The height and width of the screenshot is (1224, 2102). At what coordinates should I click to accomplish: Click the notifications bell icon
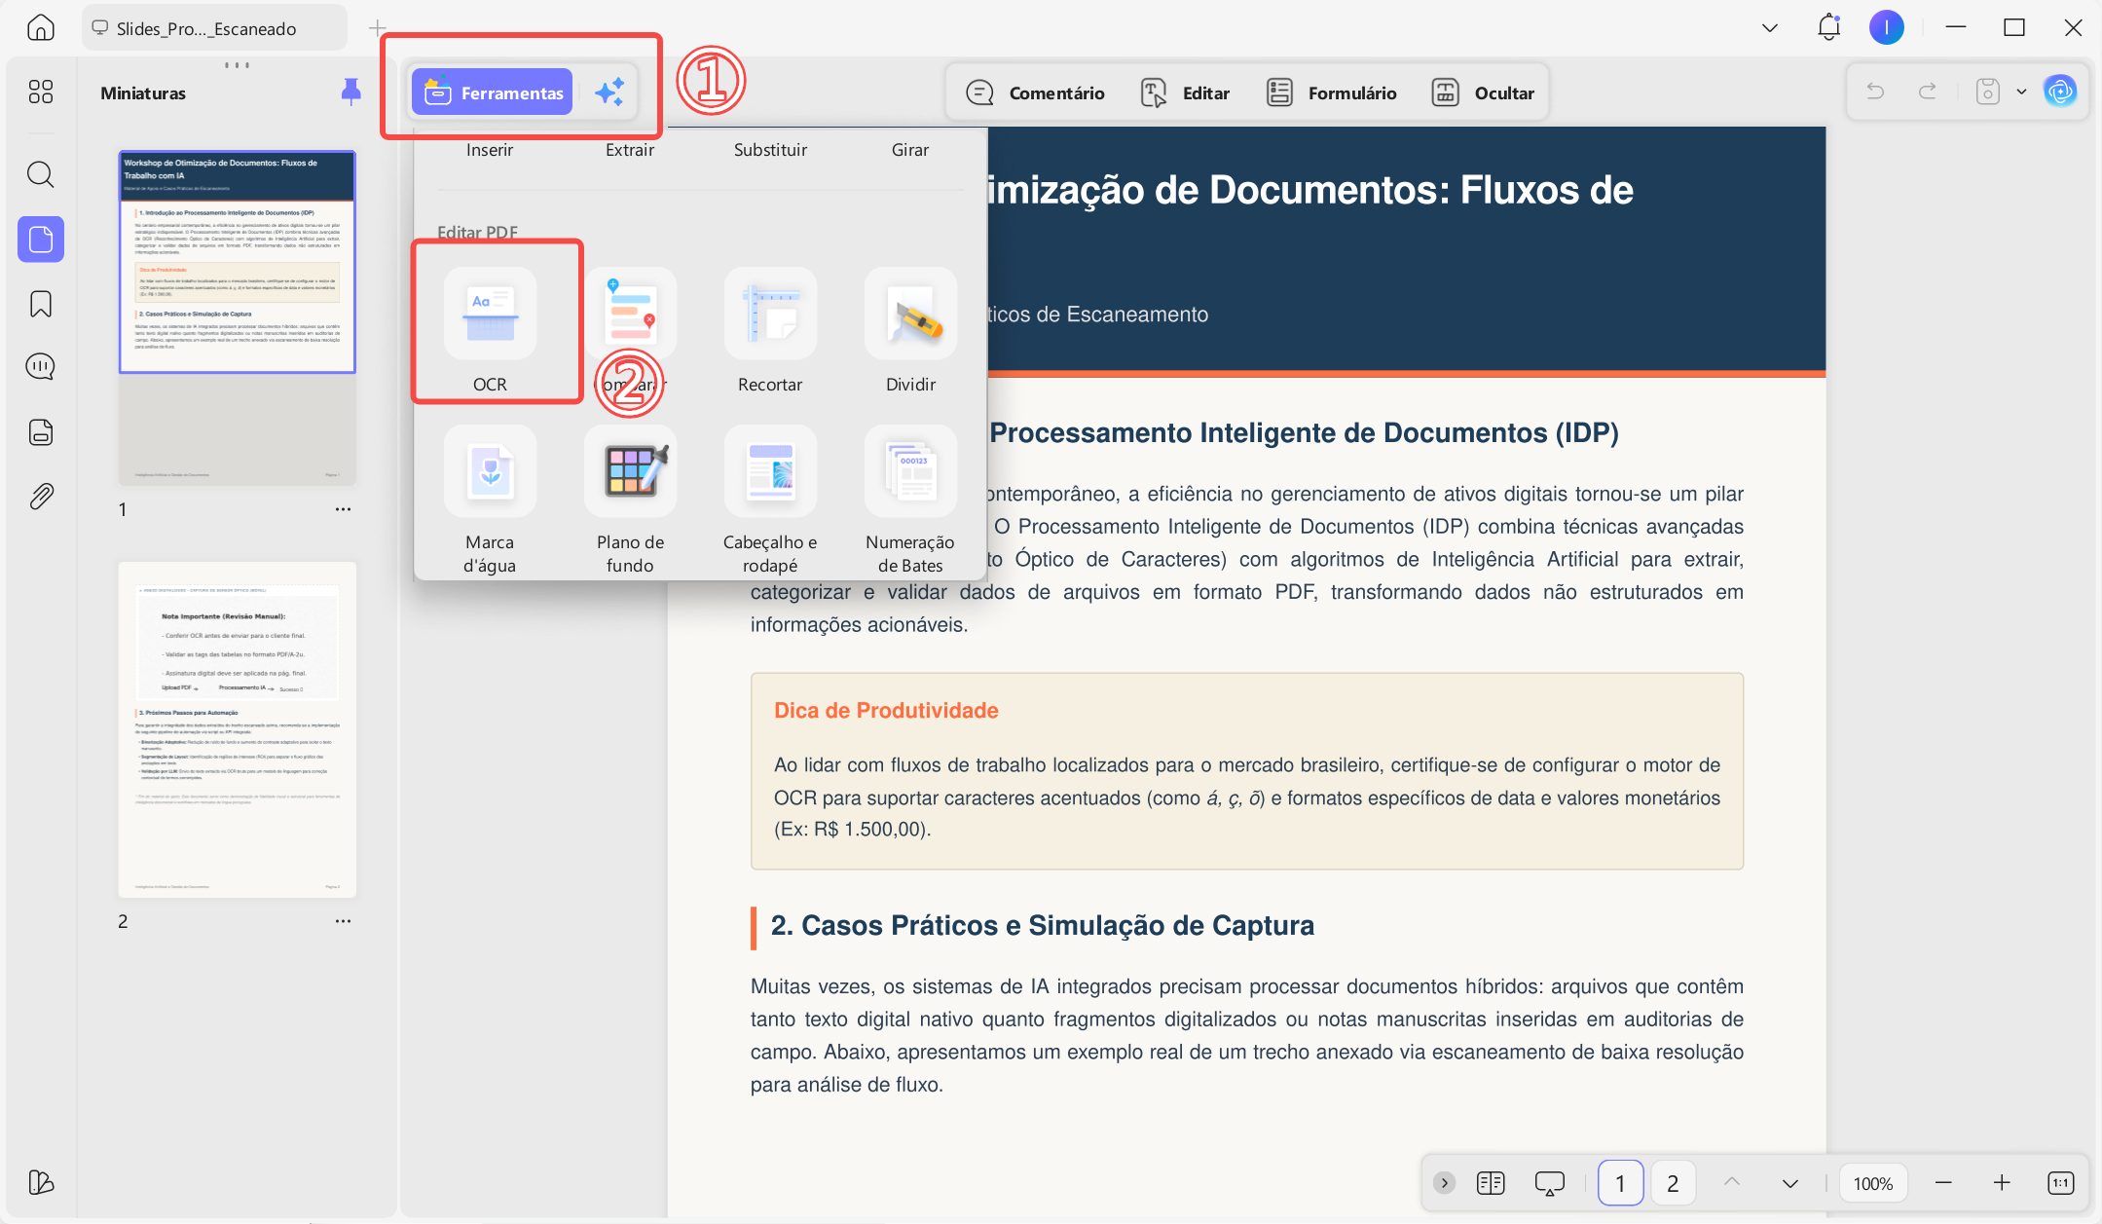[x=1829, y=27]
